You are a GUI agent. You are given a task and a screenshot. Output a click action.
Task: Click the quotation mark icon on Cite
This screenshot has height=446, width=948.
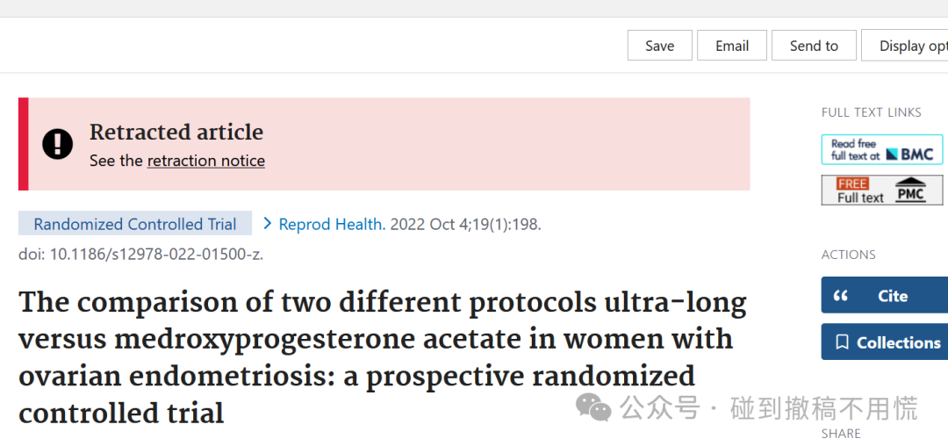click(840, 296)
